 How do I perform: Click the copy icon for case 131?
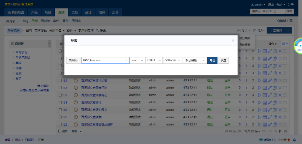pos(275,103)
